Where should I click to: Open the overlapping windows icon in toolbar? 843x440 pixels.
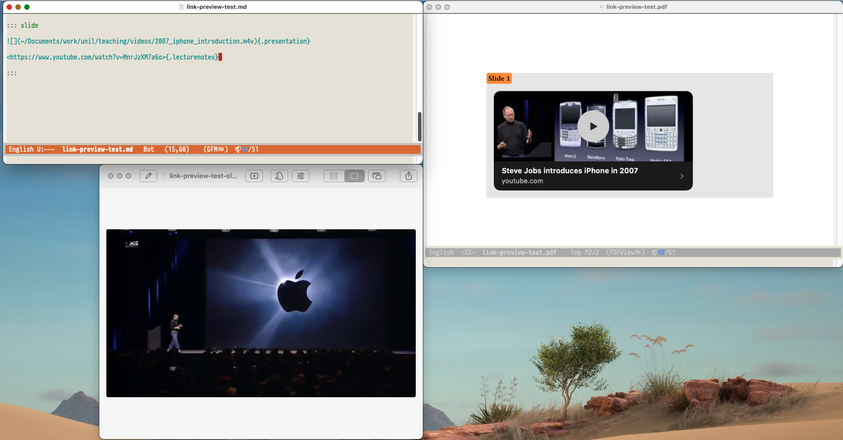377,176
